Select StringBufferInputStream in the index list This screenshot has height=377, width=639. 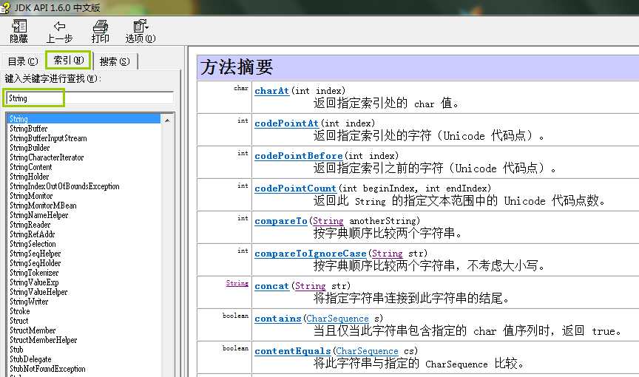point(48,138)
